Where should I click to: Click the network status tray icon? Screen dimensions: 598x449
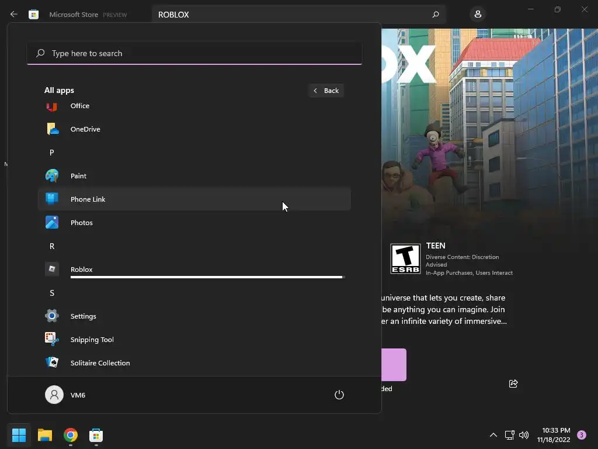click(509, 435)
